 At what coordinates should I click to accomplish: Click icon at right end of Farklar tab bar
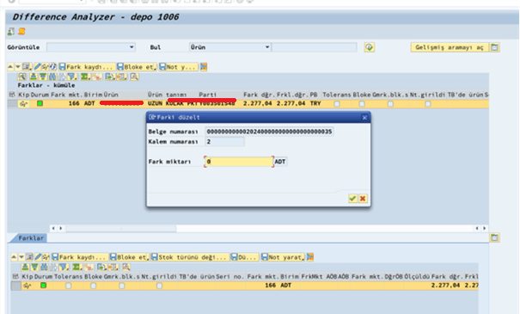click(x=494, y=237)
